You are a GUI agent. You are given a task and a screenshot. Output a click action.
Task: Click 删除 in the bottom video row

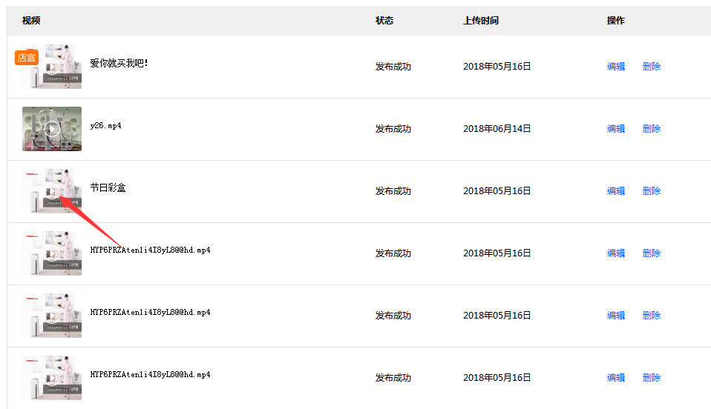pyautogui.click(x=652, y=378)
